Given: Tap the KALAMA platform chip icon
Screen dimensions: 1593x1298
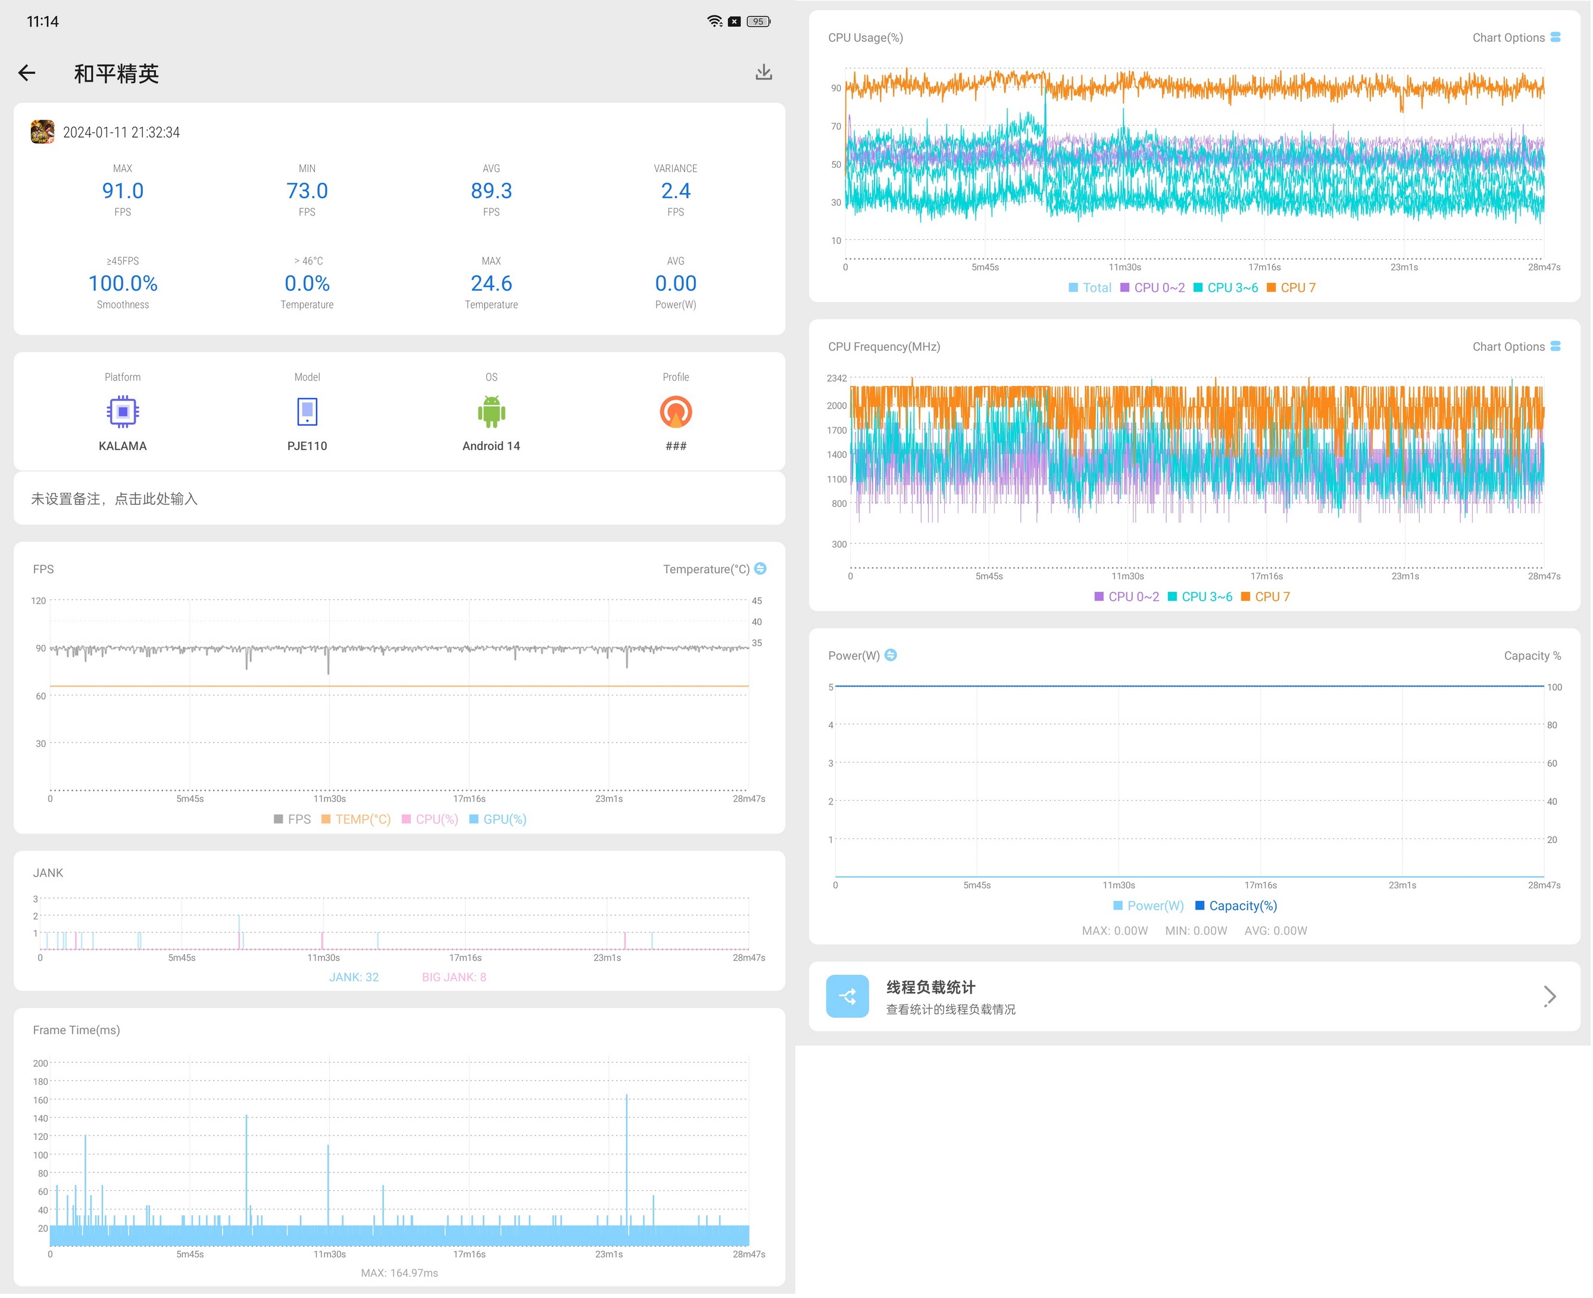Looking at the screenshot, I should pyautogui.click(x=123, y=411).
